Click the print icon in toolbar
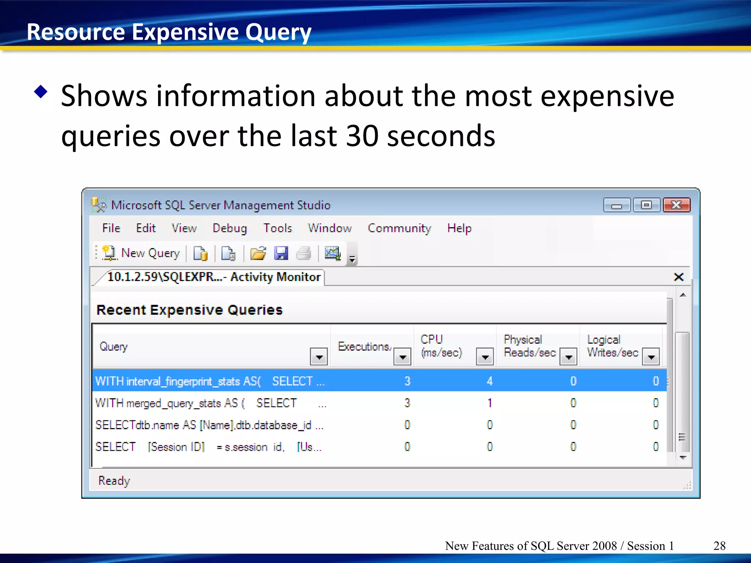This screenshot has width=751, height=563. click(x=304, y=253)
